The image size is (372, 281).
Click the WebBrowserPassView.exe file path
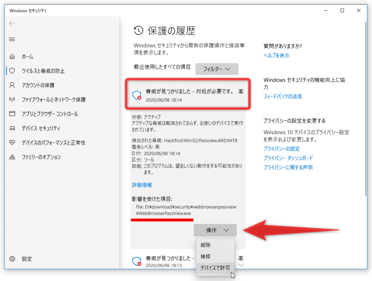186,210
